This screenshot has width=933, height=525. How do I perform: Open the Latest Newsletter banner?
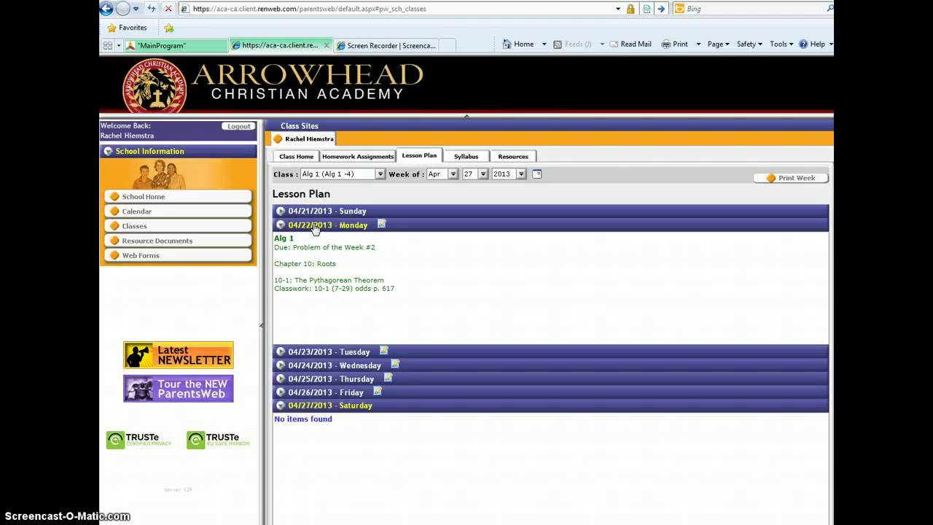[179, 355]
